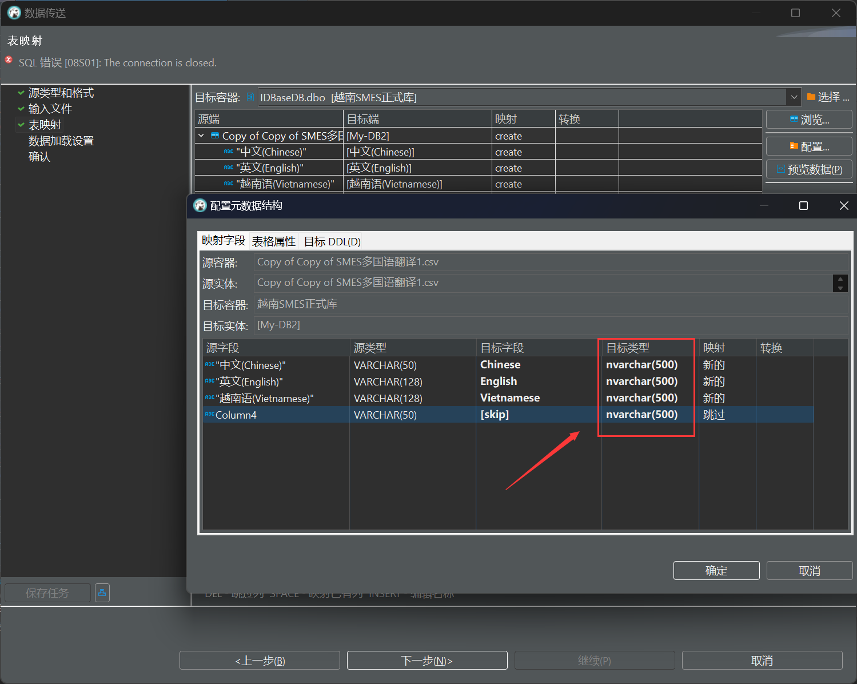857x684 pixels.
Task: Click [My-DB2] target cell in mapping table
Action: tap(418, 136)
